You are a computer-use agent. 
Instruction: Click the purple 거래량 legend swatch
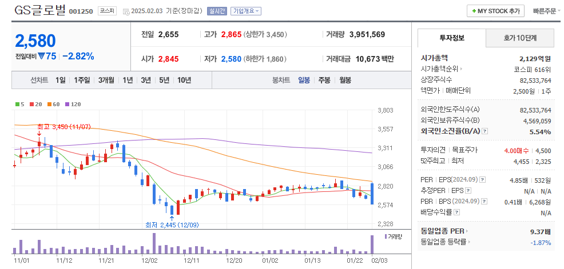pyautogui.click(x=386, y=236)
